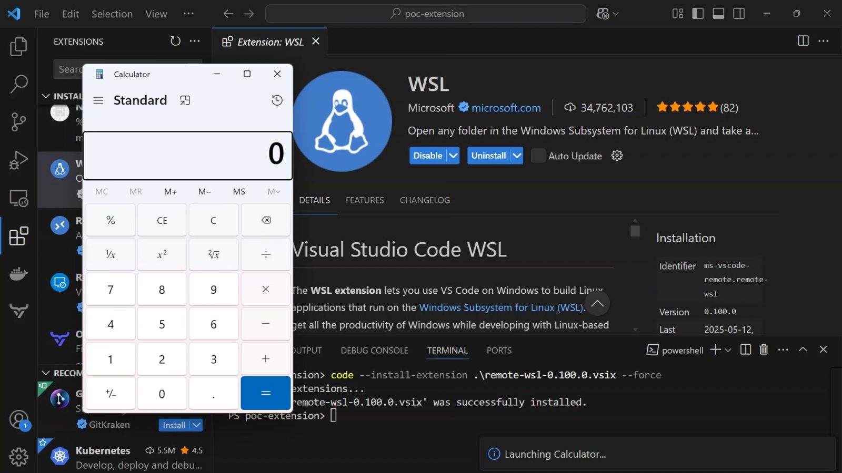Open Disable button dropdown arrow

pyautogui.click(x=453, y=156)
